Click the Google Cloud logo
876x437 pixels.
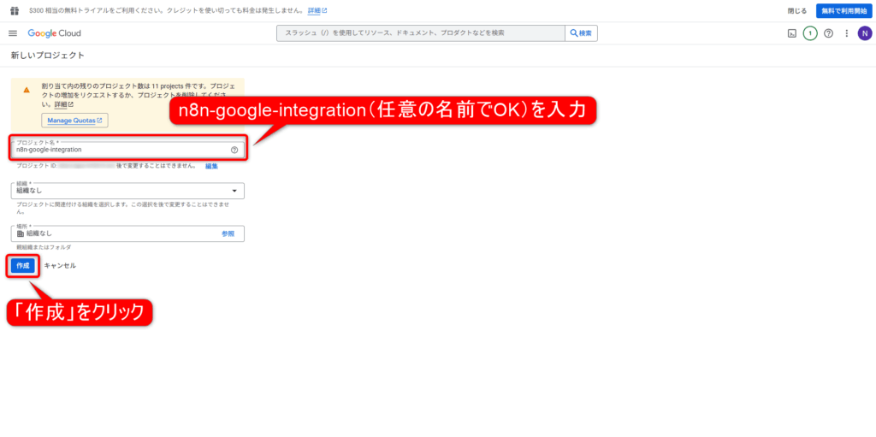point(54,33)
